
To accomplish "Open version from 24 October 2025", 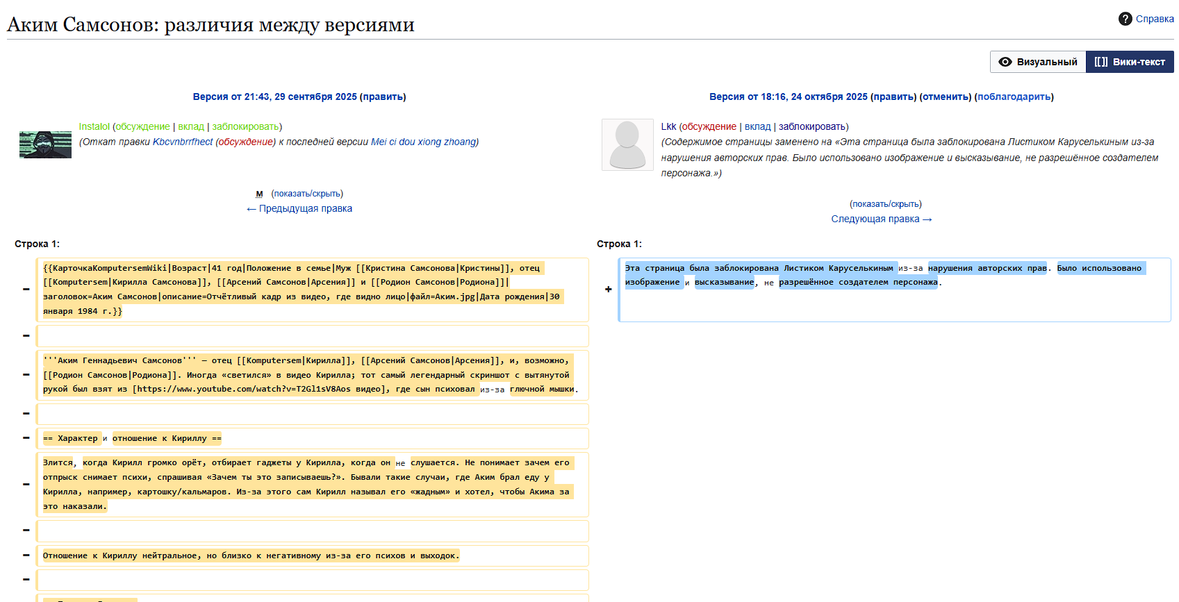I will (x=788, y=97).
